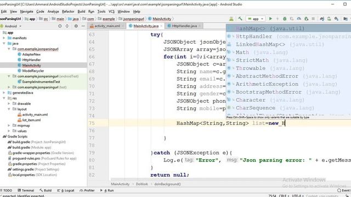
Task: Close the activity_main.xml tab
Action: pos(123,26)
